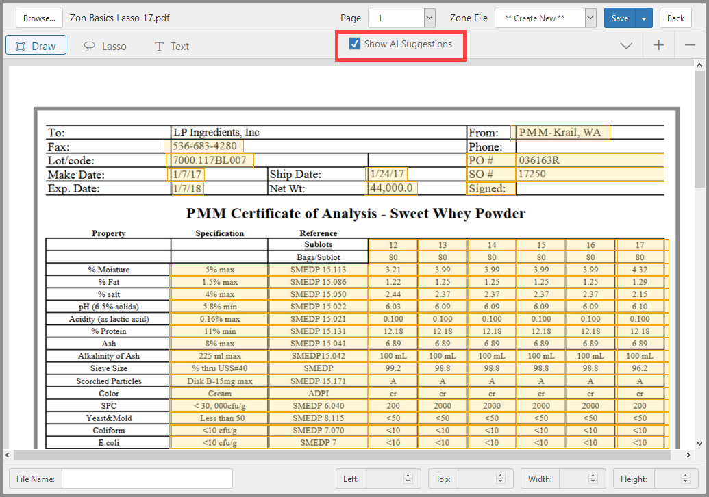Click the '5% max' specification cell
Image resolution: width=709 pixels, height=497 pixels.
point(219,270)
